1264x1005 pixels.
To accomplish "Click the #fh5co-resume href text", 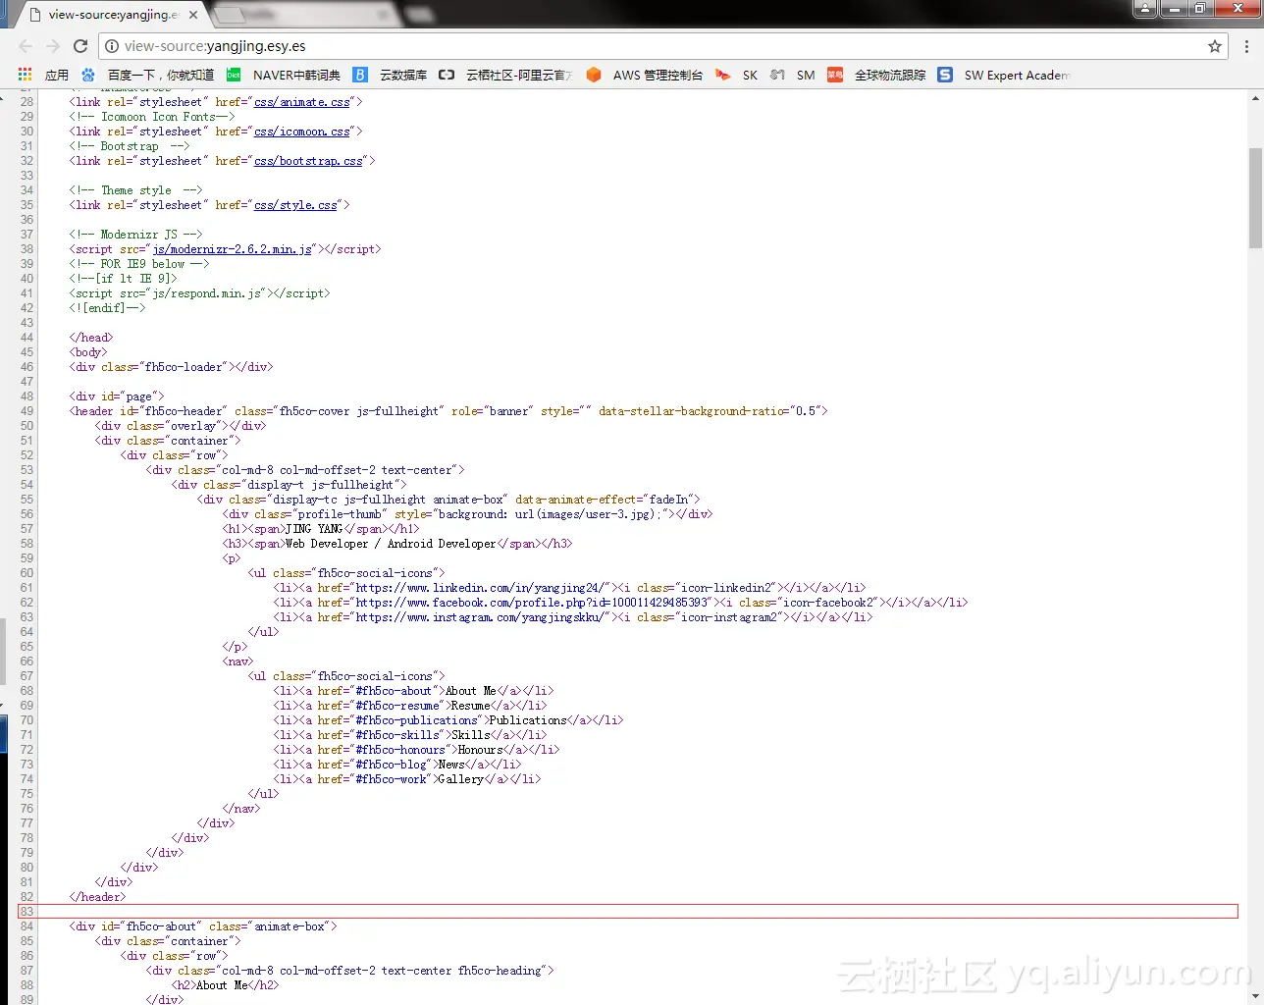I will click(x=396, y=706).
